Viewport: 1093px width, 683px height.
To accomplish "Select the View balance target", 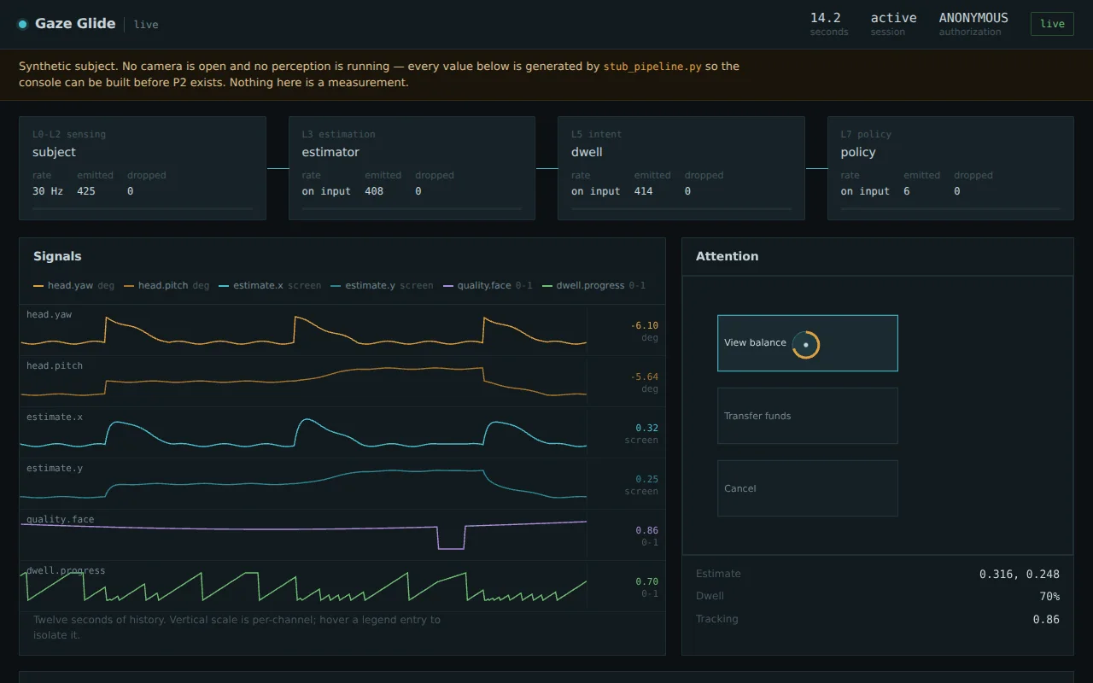I will 807,343.
